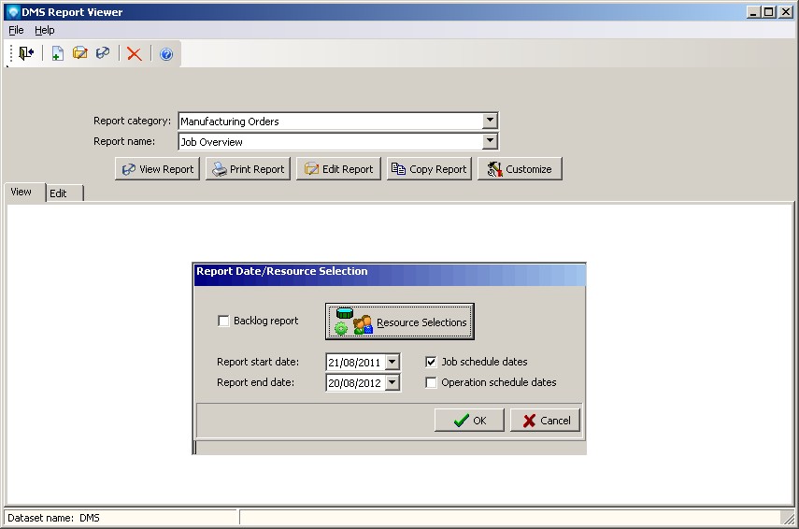Expand the Report name dropdown
This screenshot has width=799, height=529.
[x=490, y=142]
